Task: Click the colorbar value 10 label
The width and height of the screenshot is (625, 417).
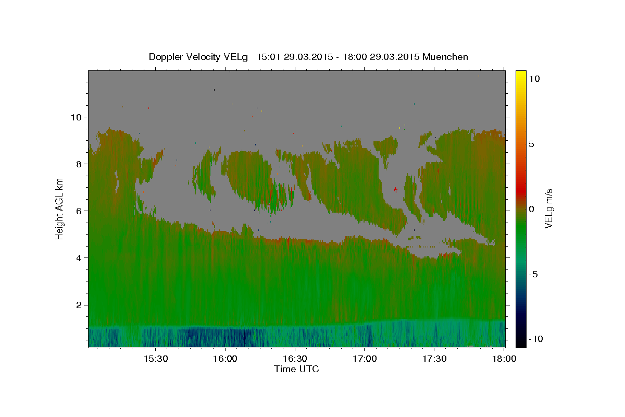Action: 534,79
